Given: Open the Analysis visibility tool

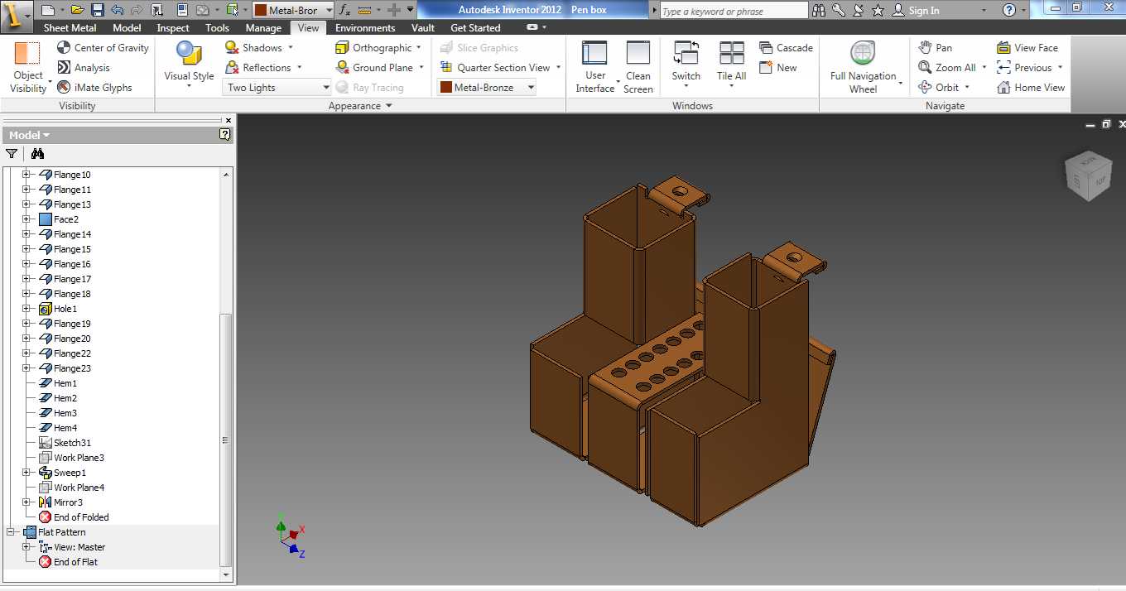Looking at the screenshot, I should coord(83,67).
